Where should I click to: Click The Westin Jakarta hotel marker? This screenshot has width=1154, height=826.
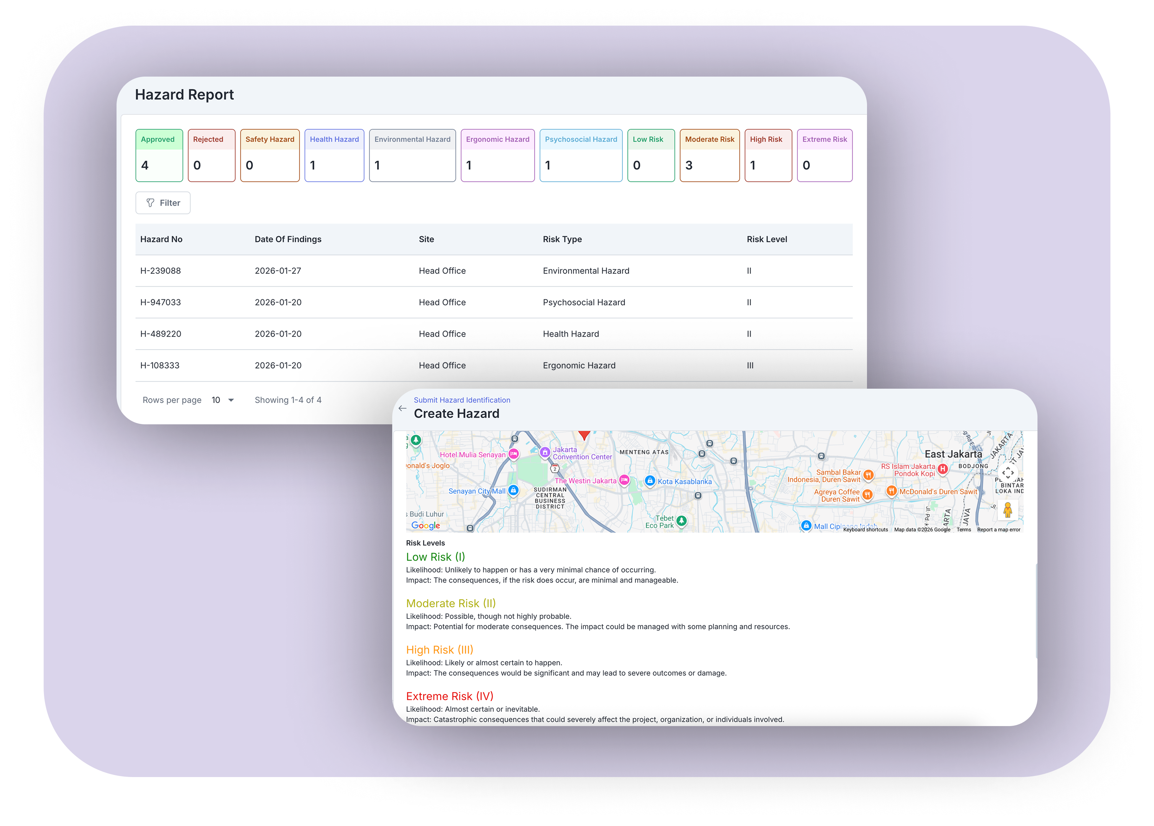[624, 480]
